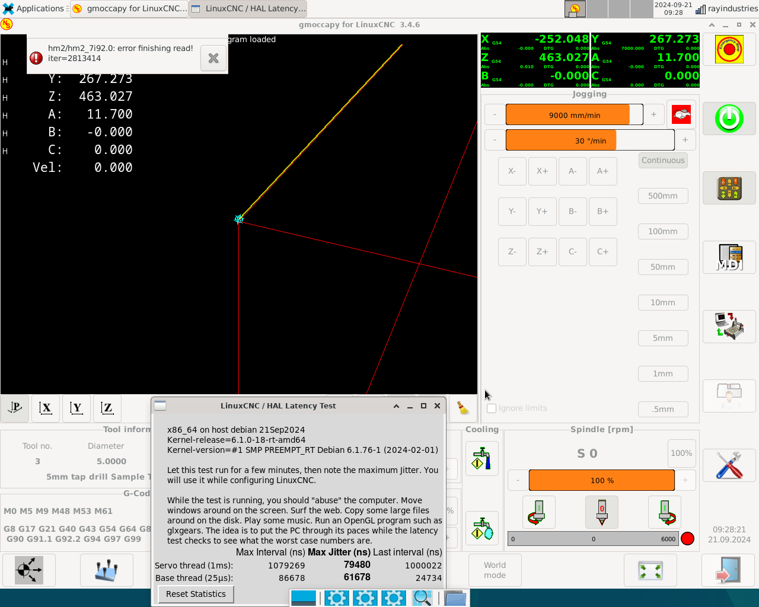The image size is (759, 607).
Task: Click Max Jitter value 79480
Action: (x=357, y=565)
